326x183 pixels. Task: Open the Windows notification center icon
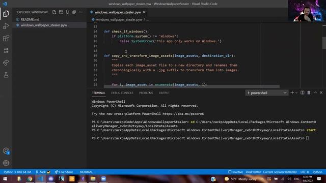tap(319, 179)
